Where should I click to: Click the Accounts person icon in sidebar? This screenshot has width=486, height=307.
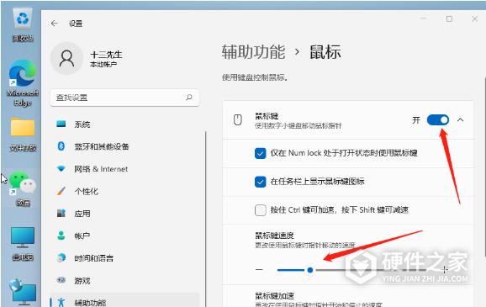[x=61, y=236]
